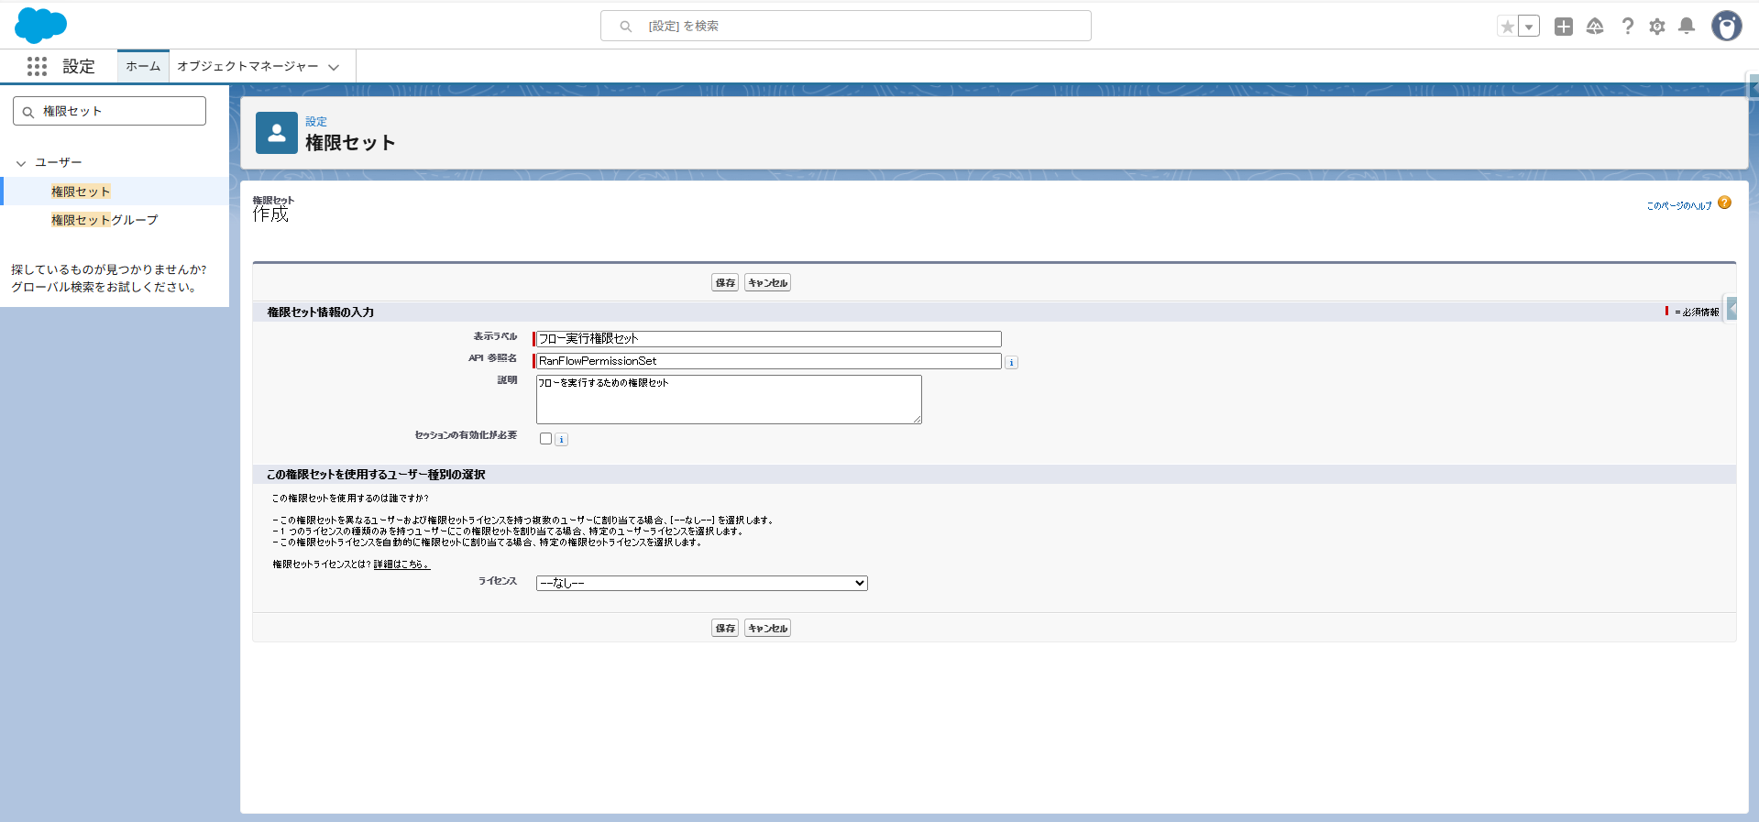Click the bottom キャンセル button
The image size is (1759, 822).
767,629
